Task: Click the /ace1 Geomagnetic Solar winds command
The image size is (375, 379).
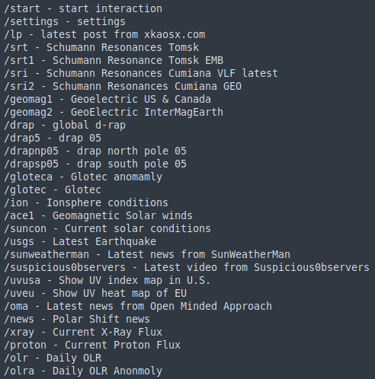Action: [x=98, y=216]
